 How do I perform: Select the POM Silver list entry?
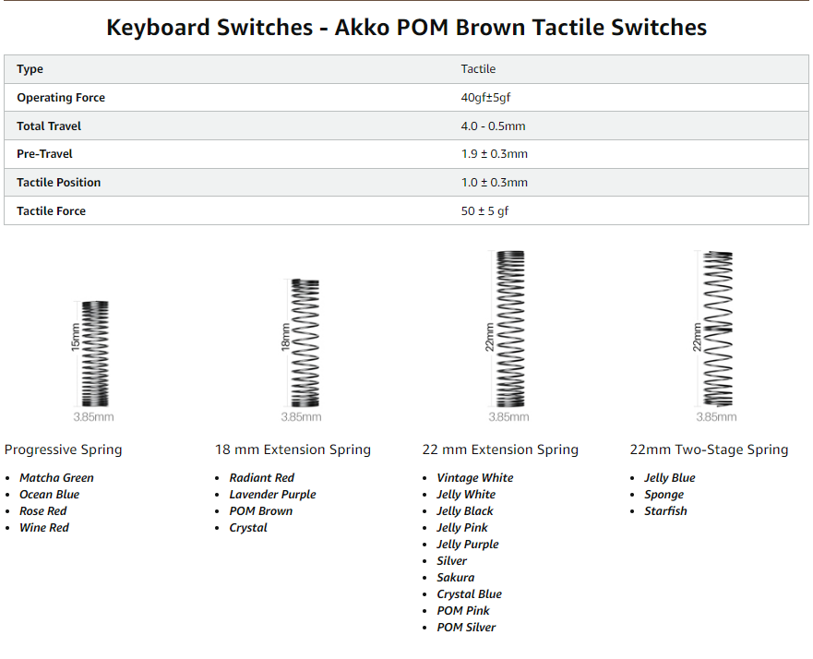click(466, 627)
